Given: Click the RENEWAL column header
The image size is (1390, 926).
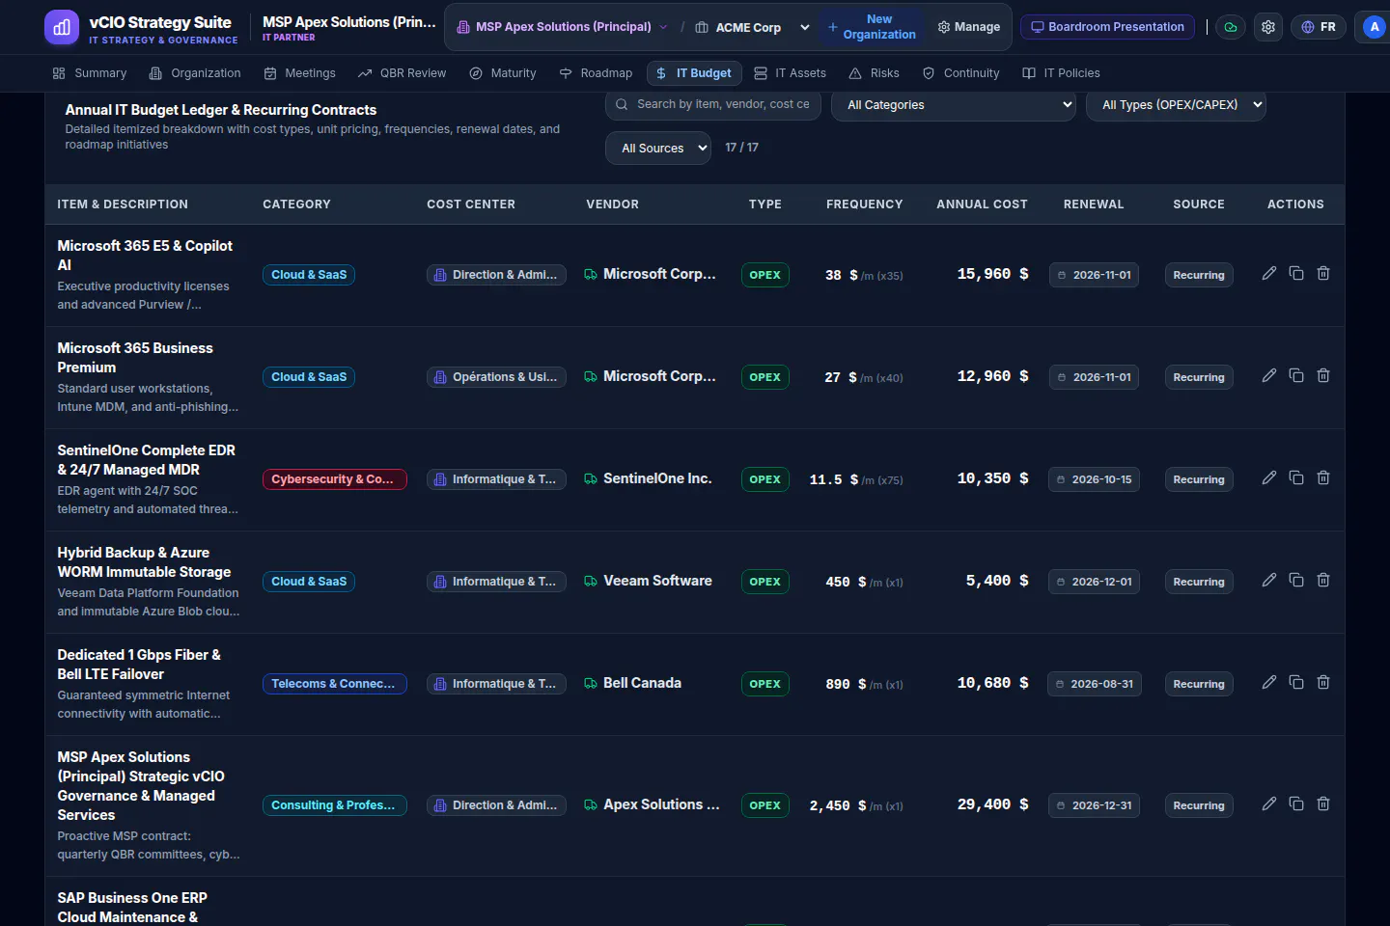Looking at the screenshot, I should tap(1094, 204).
